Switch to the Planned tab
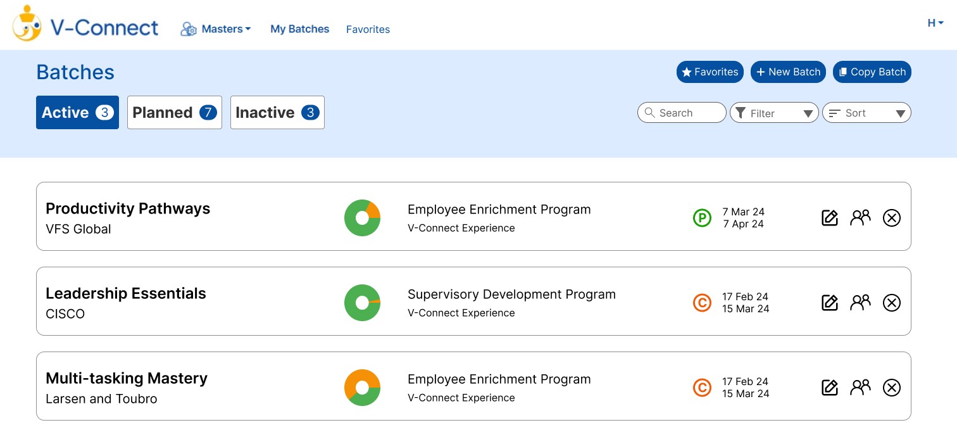The height and width of the screenshot is (444, 957). pyautogui.click(x=174, y=113)
